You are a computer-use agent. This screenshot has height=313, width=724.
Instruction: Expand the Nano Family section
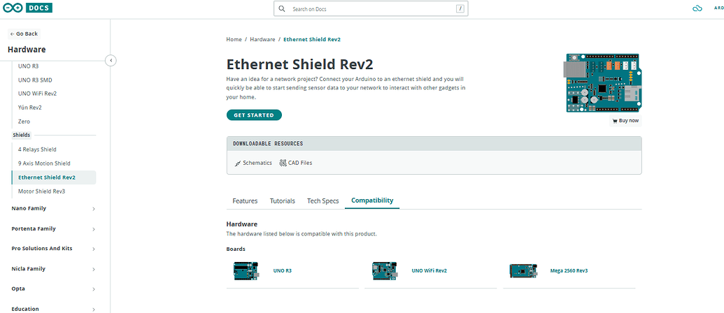pos(94,208)
